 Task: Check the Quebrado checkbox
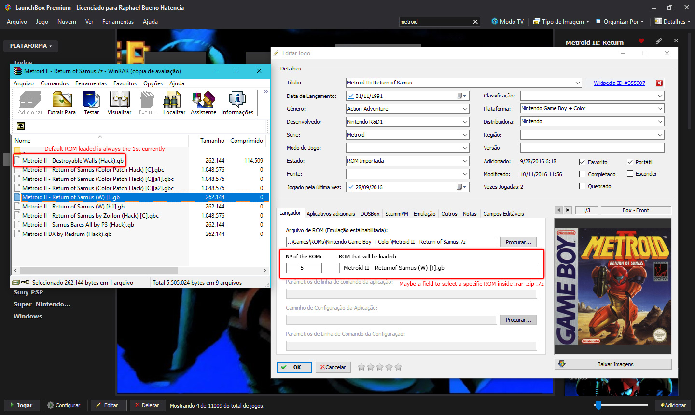582,186
